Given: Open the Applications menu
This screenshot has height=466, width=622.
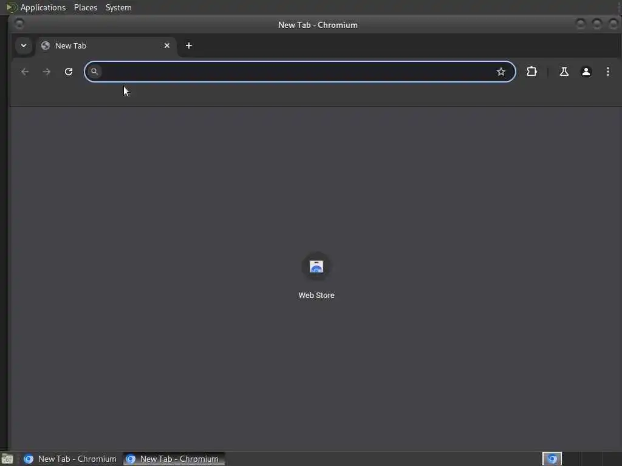Looking at the screenshot, I should (43, 7).
